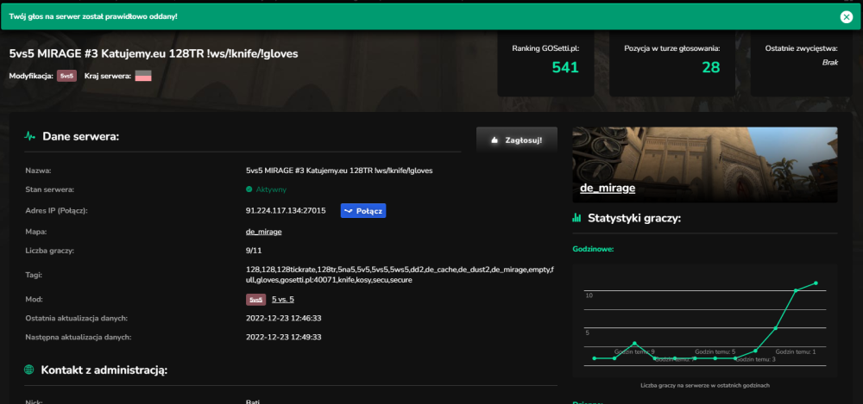863x404 pixels.
Task: Click the blue Połącz connect button
Action: [x=363, y=210]
